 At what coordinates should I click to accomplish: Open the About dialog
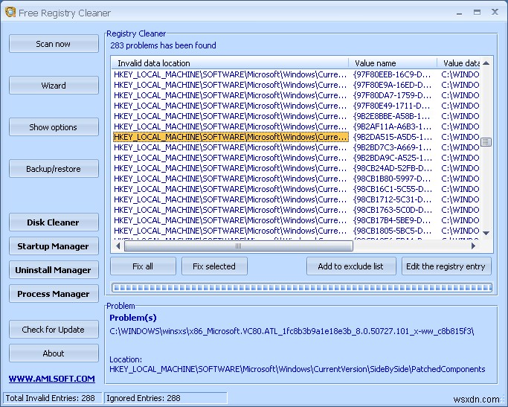click(54, 353)
